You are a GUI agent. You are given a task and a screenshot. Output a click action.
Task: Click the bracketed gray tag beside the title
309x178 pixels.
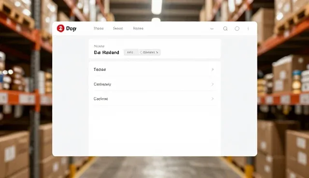point(149,52)
